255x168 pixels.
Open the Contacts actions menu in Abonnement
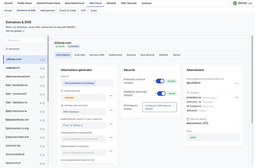click(x=236, y=97)
